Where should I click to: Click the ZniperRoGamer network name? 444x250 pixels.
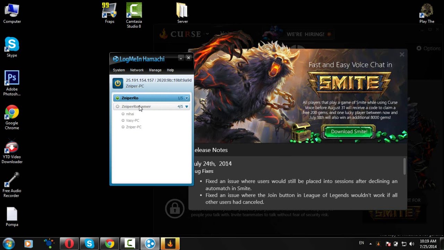pyautogui.click(x=136, y=107)
